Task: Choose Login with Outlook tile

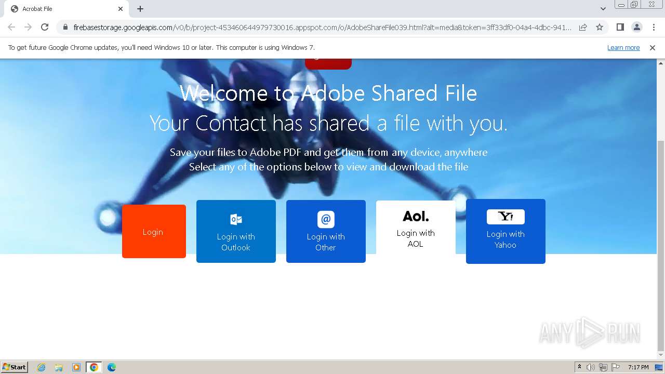Action: [236, 231]
